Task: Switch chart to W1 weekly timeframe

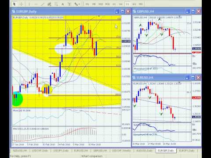Action: point(134,4)
